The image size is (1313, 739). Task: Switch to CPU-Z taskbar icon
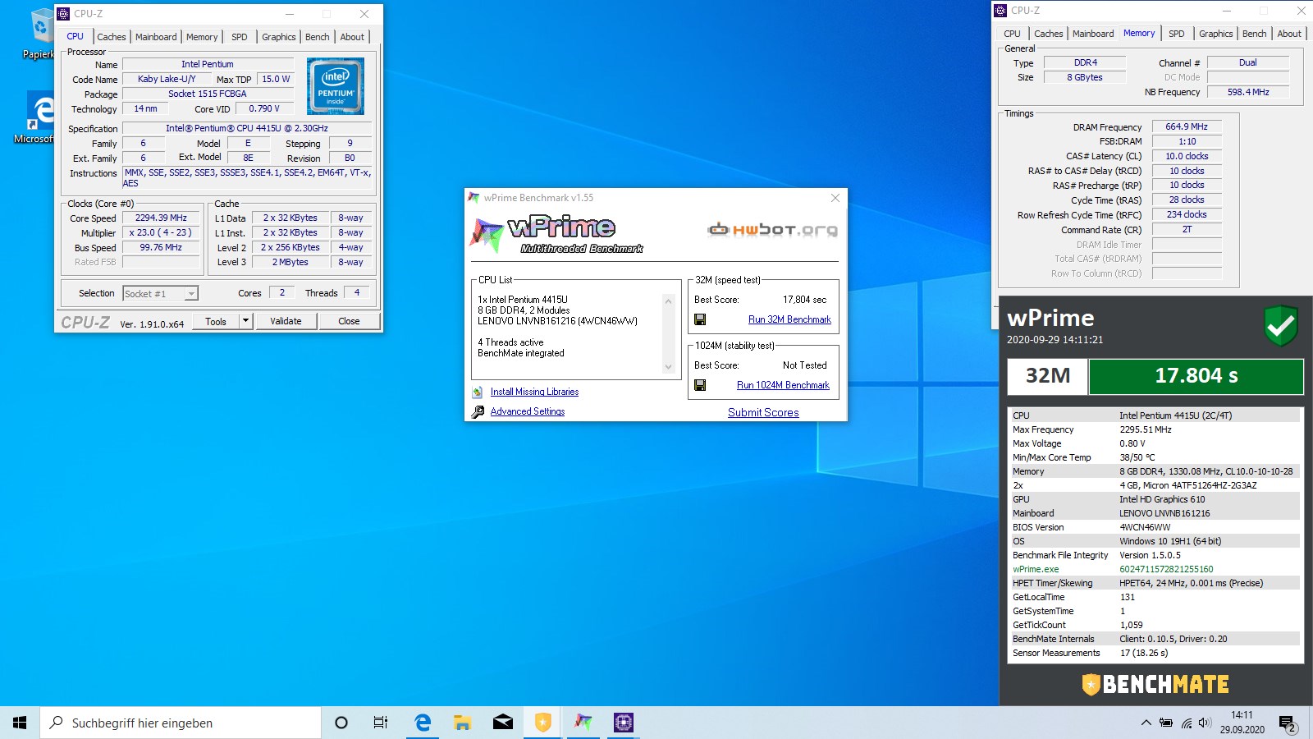coord(624,723)
